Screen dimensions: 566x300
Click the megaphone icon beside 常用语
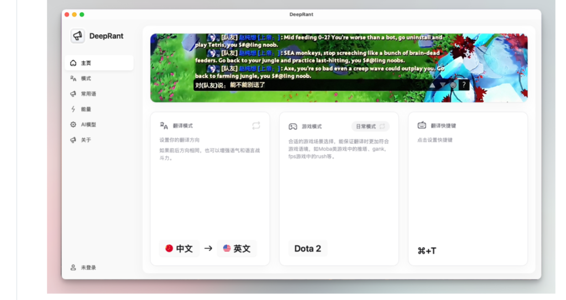pos(74,94)
